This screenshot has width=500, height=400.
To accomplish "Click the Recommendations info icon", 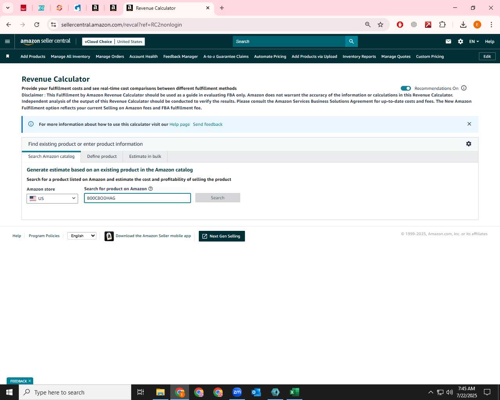I will click(464, 88).
